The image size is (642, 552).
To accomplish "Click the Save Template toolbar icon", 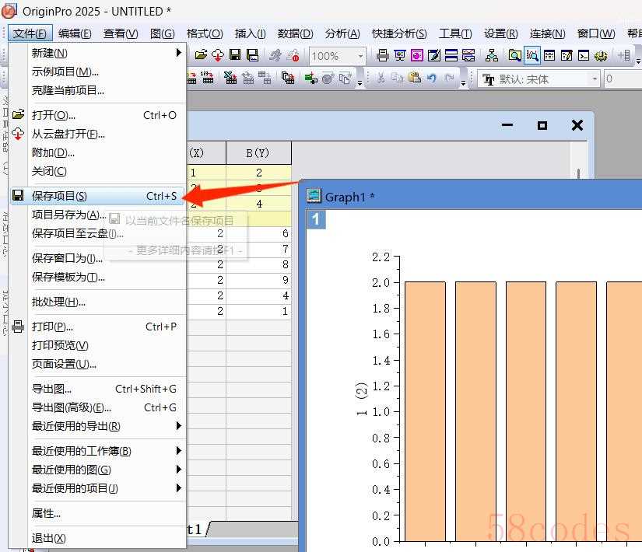I will tap(252, 55).
